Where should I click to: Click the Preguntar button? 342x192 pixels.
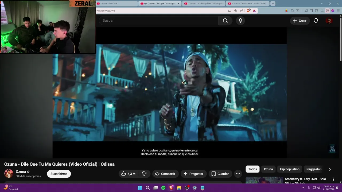click(x=193, y=174)
